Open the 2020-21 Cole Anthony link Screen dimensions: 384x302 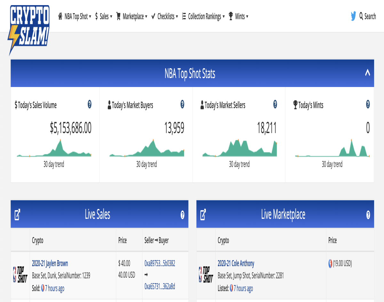(236, 264)
